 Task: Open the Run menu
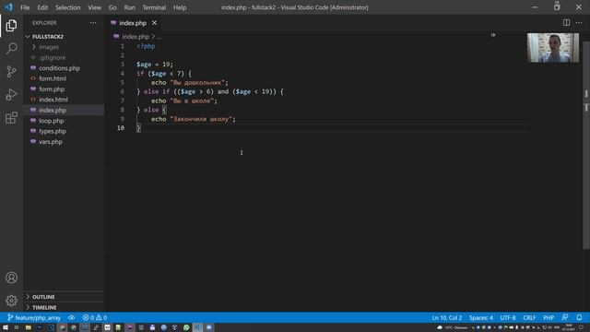tap(129, 7)
